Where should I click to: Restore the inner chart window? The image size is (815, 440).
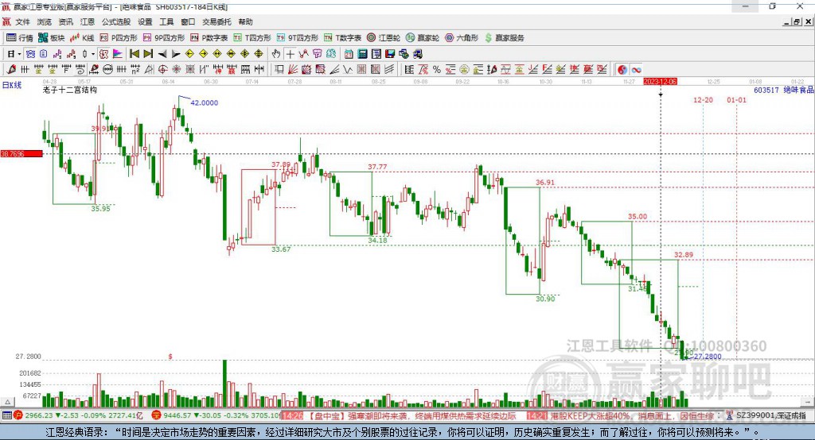click(x=797, y=21)
